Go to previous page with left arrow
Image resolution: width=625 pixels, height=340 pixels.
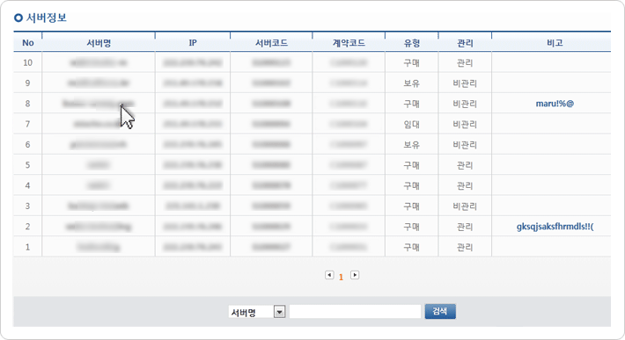coord(329,275)
